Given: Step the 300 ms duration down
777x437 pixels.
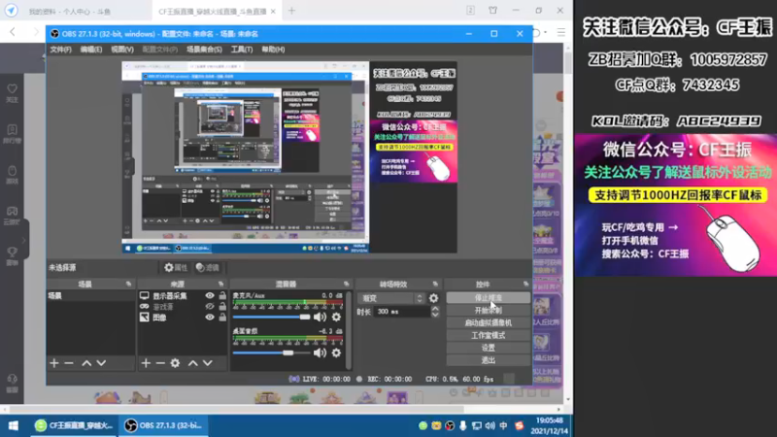Looking at the screenshot, I should point(435,315).
